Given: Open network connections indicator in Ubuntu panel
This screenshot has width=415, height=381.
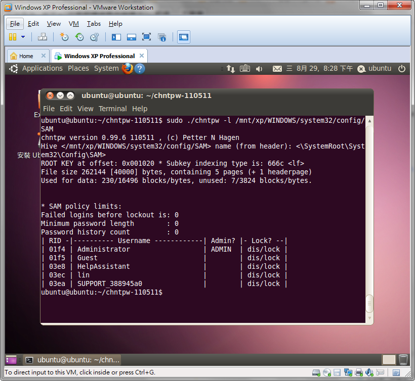Looking at the screenshot, I should 230,69.
